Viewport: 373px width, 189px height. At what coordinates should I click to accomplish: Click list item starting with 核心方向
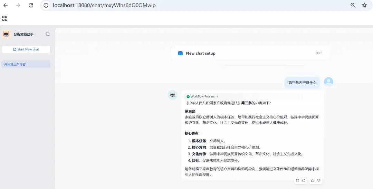tap(224, 147)
